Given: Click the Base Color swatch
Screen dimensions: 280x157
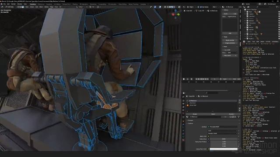Looking at the screenshot, I should tap(224, 136).
